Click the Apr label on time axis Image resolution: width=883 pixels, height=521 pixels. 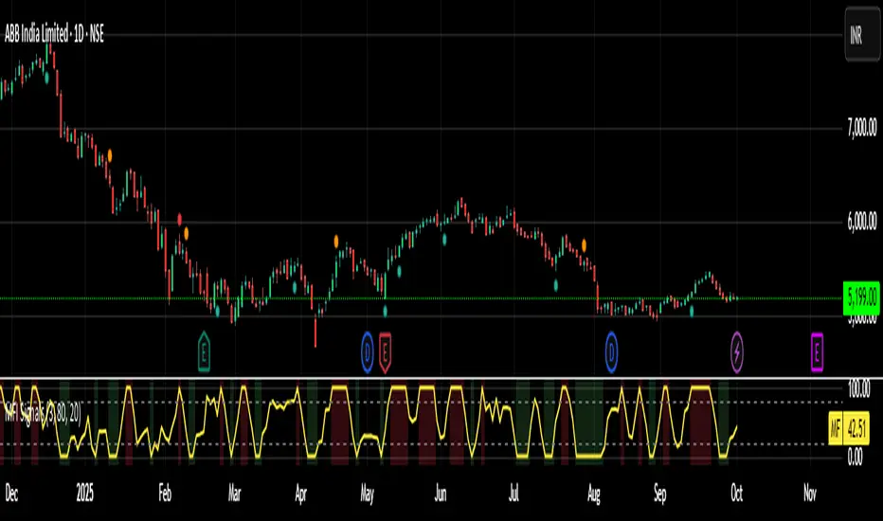(300, 494)
